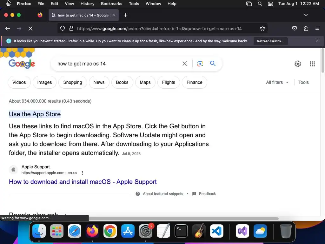Open Terminal from the Dock
This screenshot has height=244, width=325.
point(181,231)
